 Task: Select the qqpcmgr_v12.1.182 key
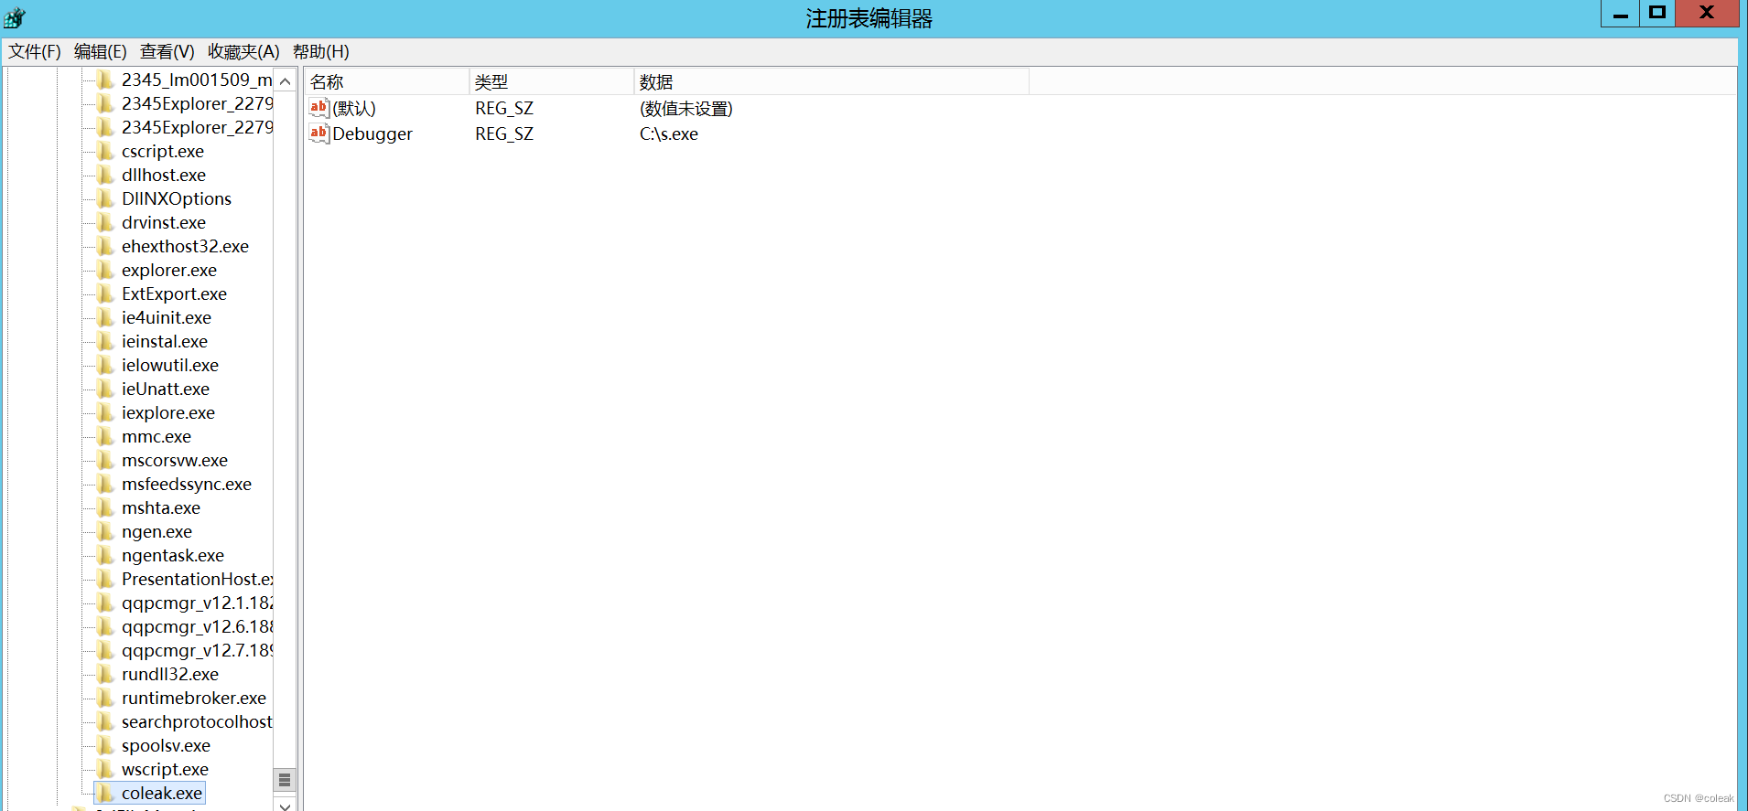click(197, 603)
